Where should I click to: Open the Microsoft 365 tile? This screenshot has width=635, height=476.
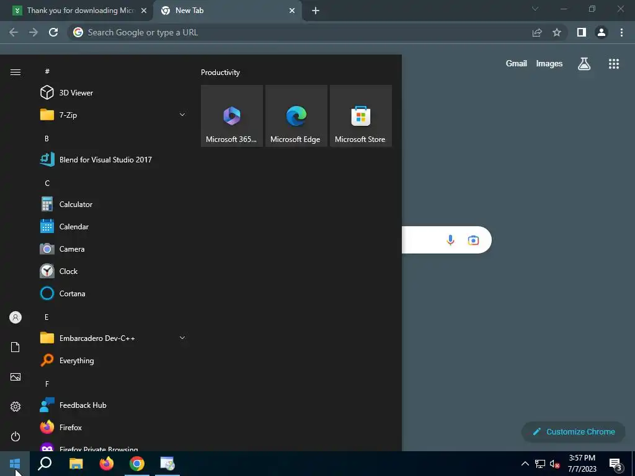point(232,116)
